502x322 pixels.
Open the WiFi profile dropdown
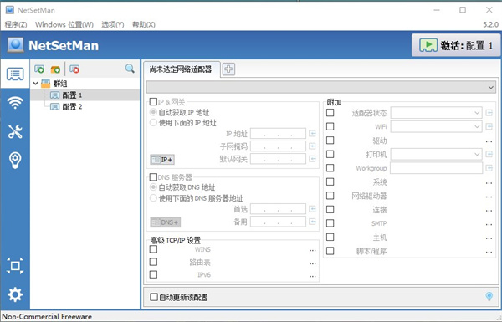click(x=437, y=126)
